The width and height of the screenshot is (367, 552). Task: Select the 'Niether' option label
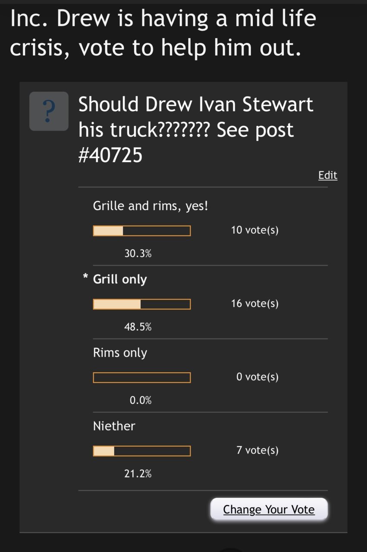[x=114, y=426]
